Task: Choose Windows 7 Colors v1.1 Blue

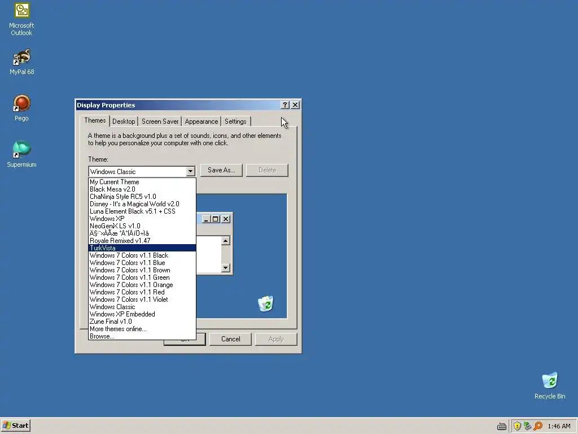Action: pyautogui.click(x=142, y=263)
